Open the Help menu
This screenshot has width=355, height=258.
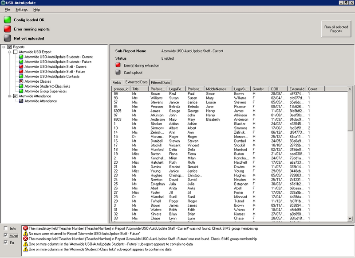coord(36,10)
